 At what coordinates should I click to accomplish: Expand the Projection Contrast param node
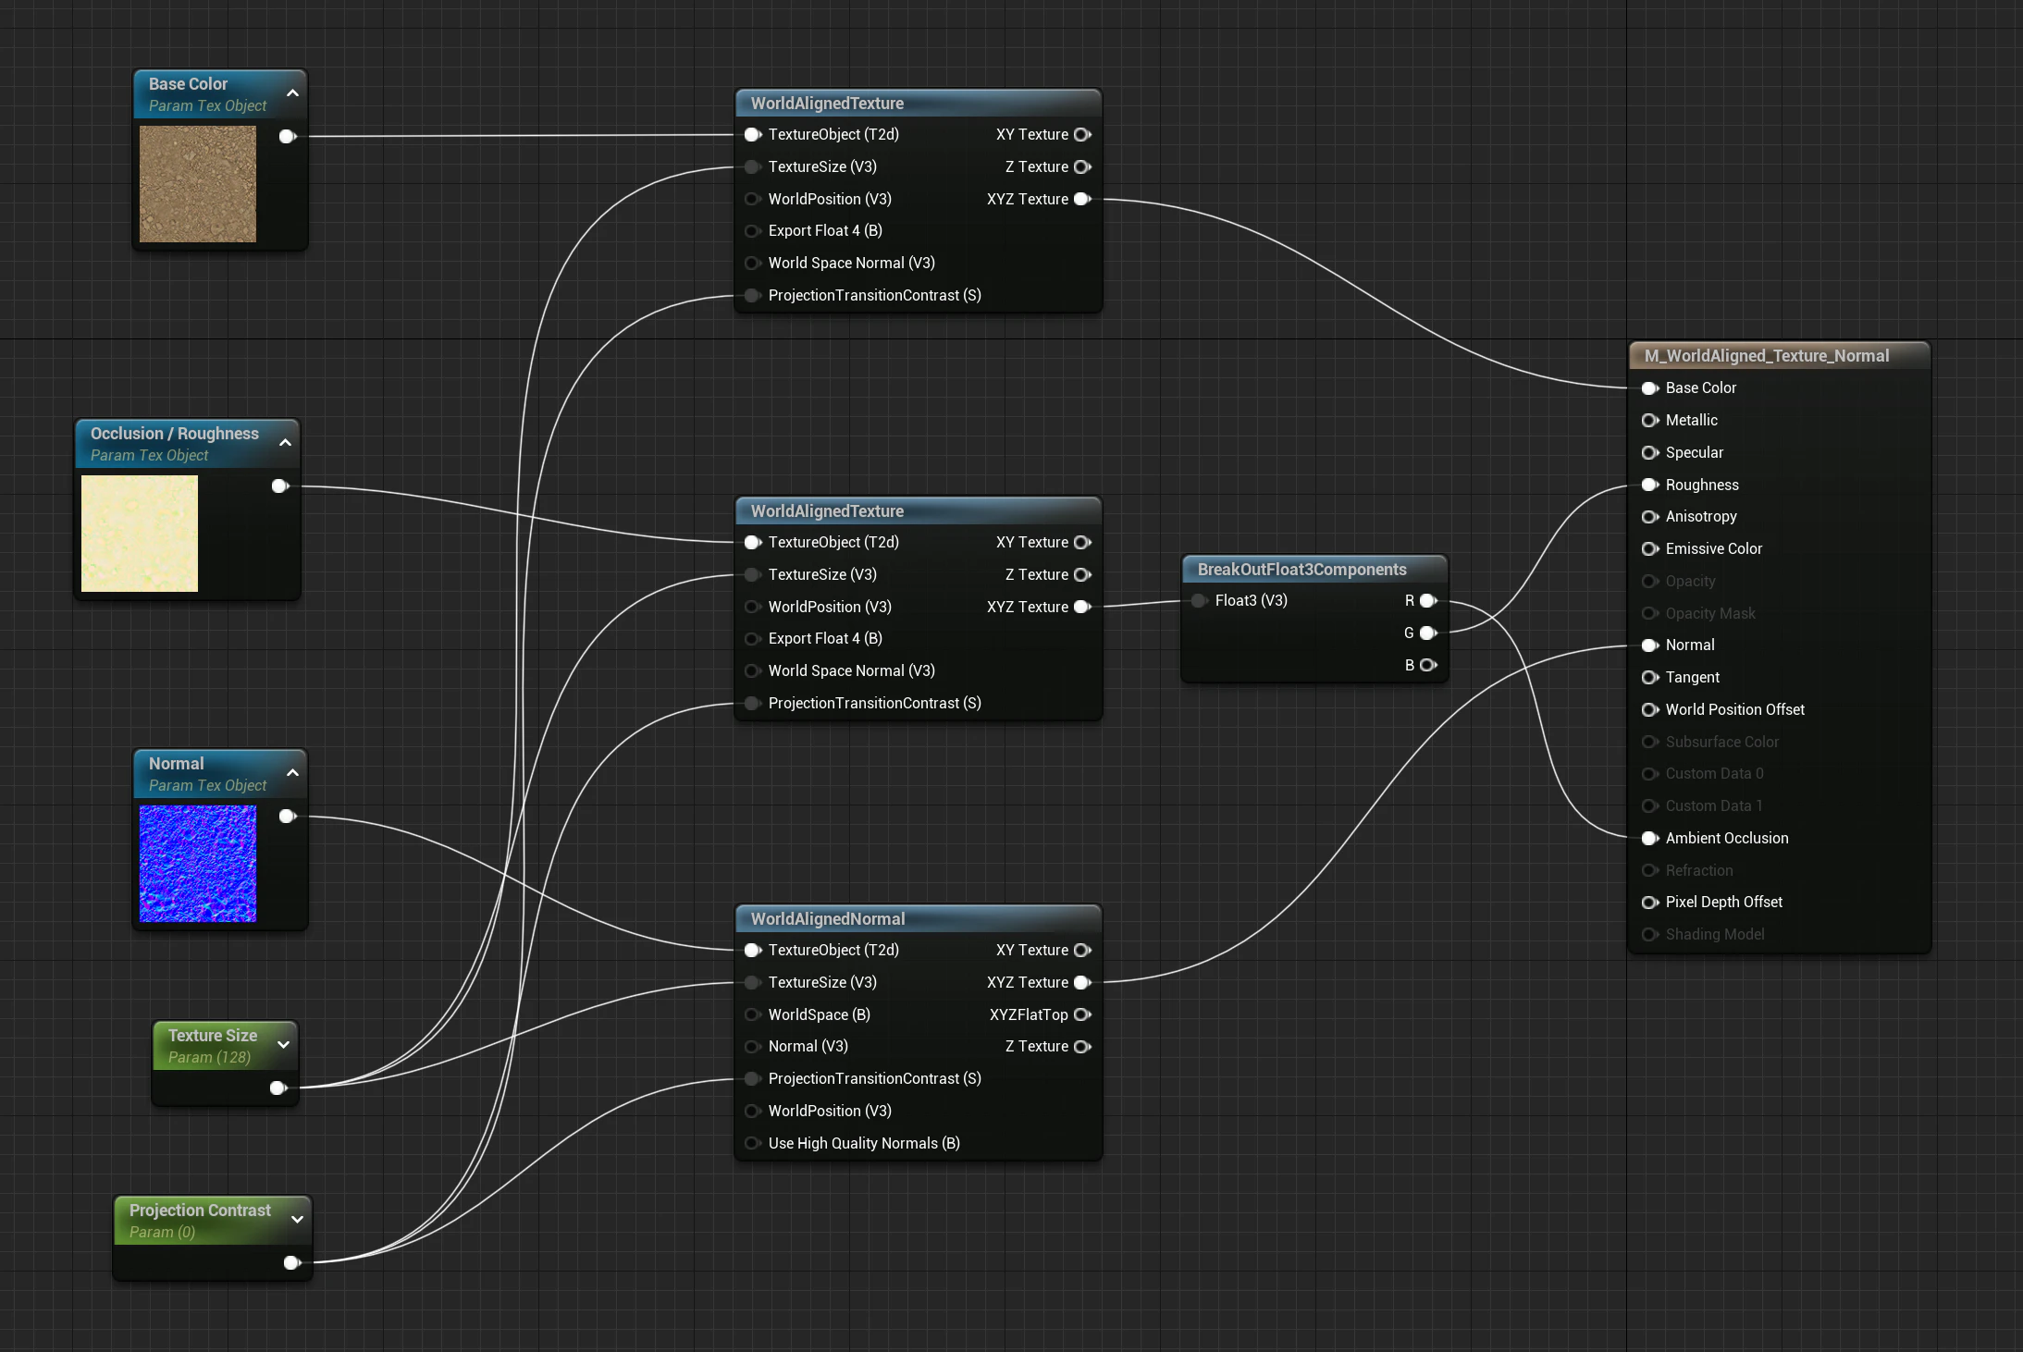coord(297,1220)
